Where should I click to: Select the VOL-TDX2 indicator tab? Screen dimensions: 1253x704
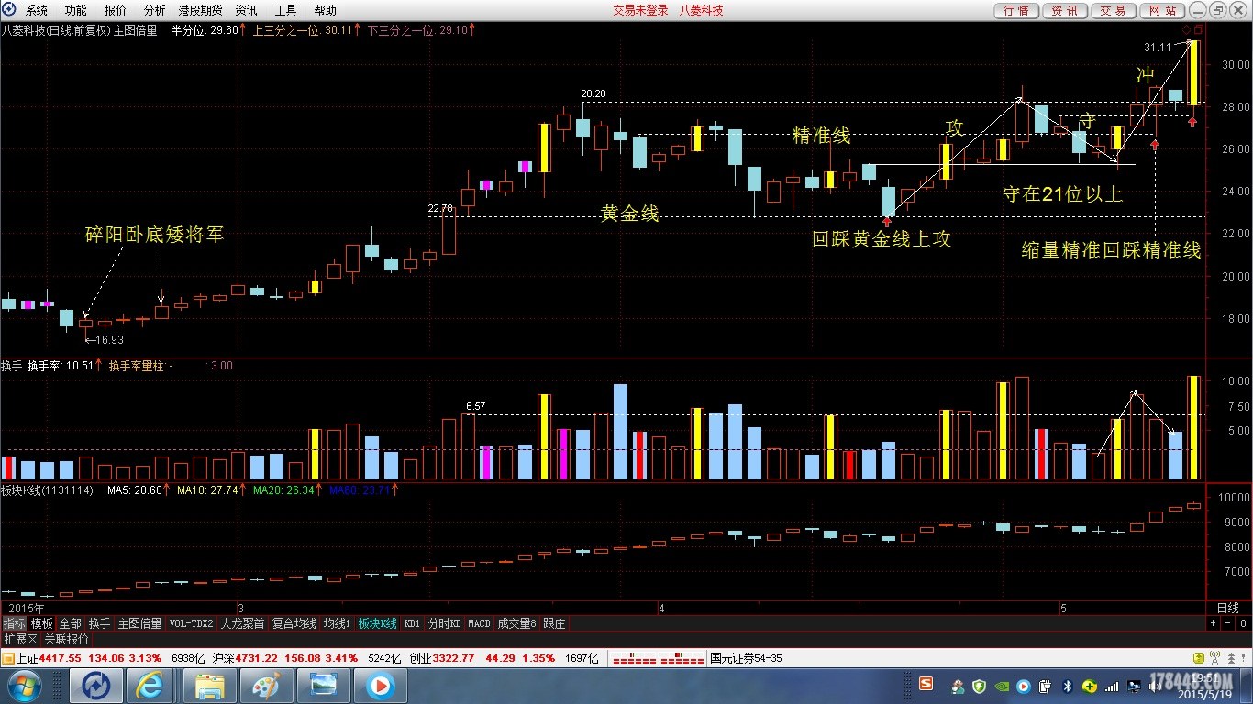point(192,623)
